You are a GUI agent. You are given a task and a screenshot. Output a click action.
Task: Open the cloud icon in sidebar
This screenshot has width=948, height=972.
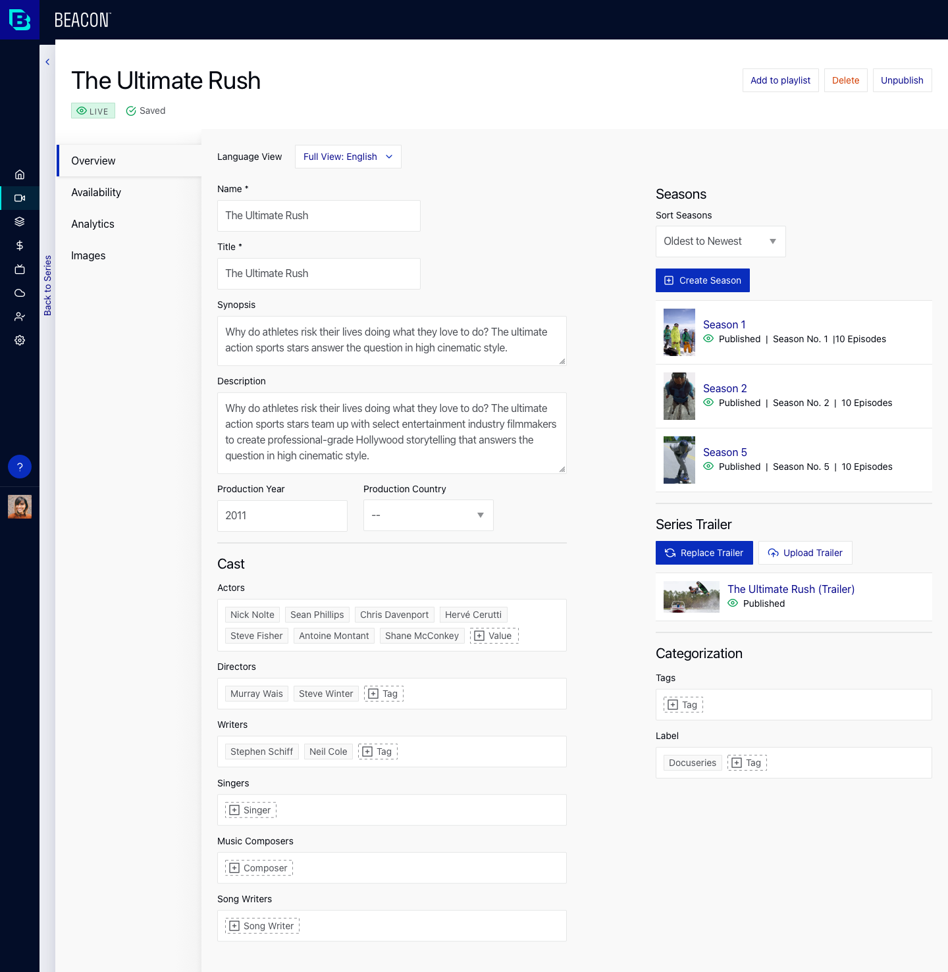(20, 293)
